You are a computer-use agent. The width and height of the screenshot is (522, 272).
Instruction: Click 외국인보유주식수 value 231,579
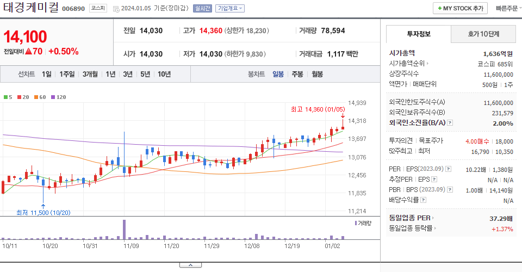[x=502, y=113]
